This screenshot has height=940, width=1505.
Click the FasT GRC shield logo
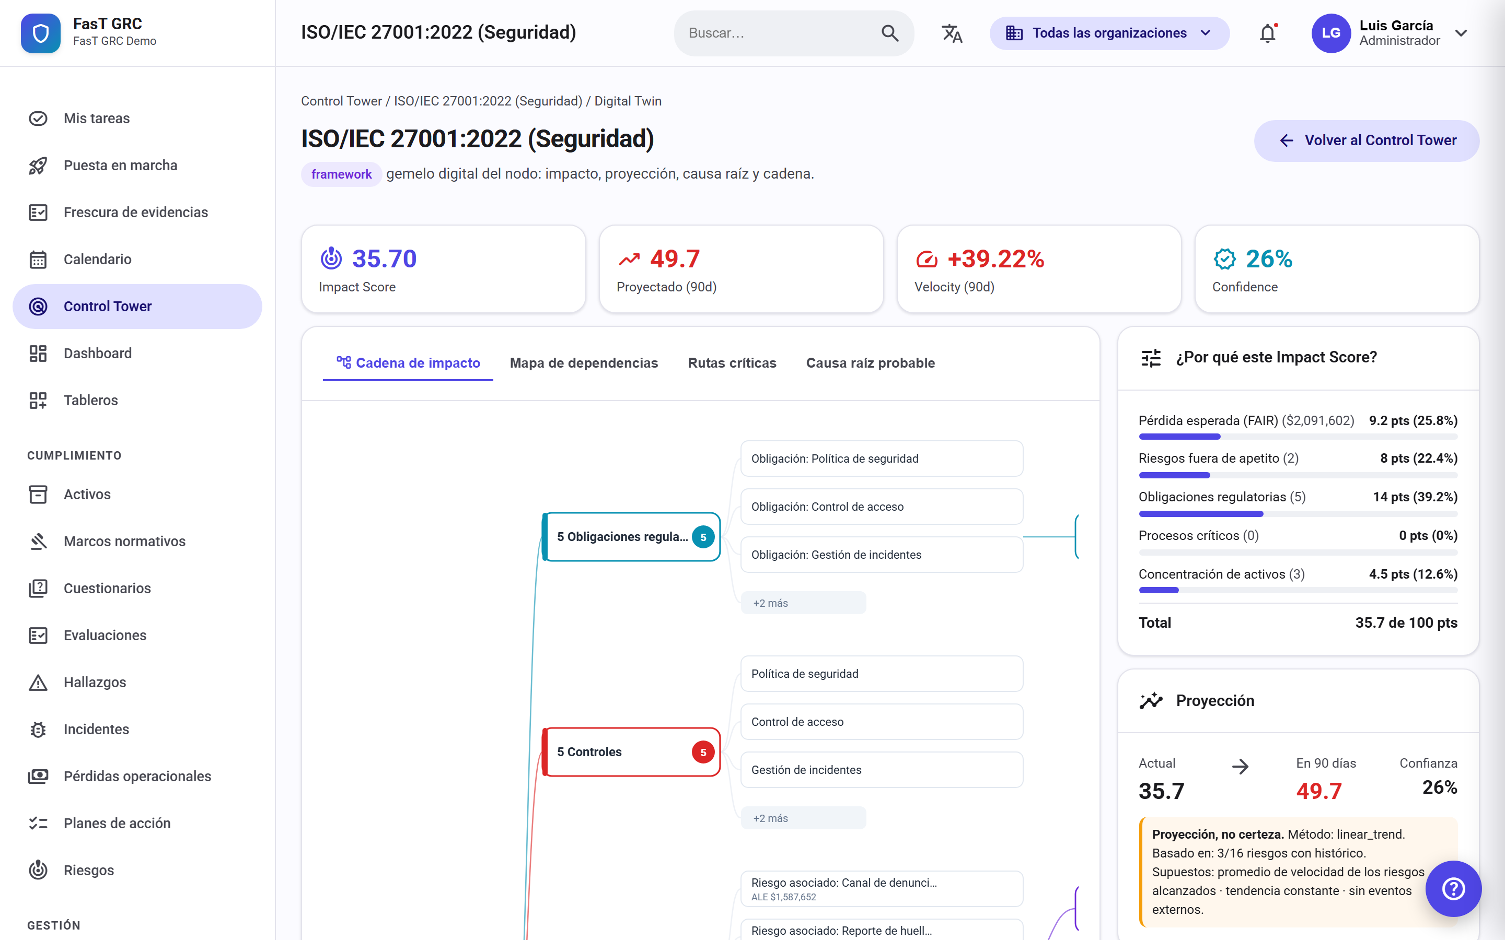pos(40,33)
